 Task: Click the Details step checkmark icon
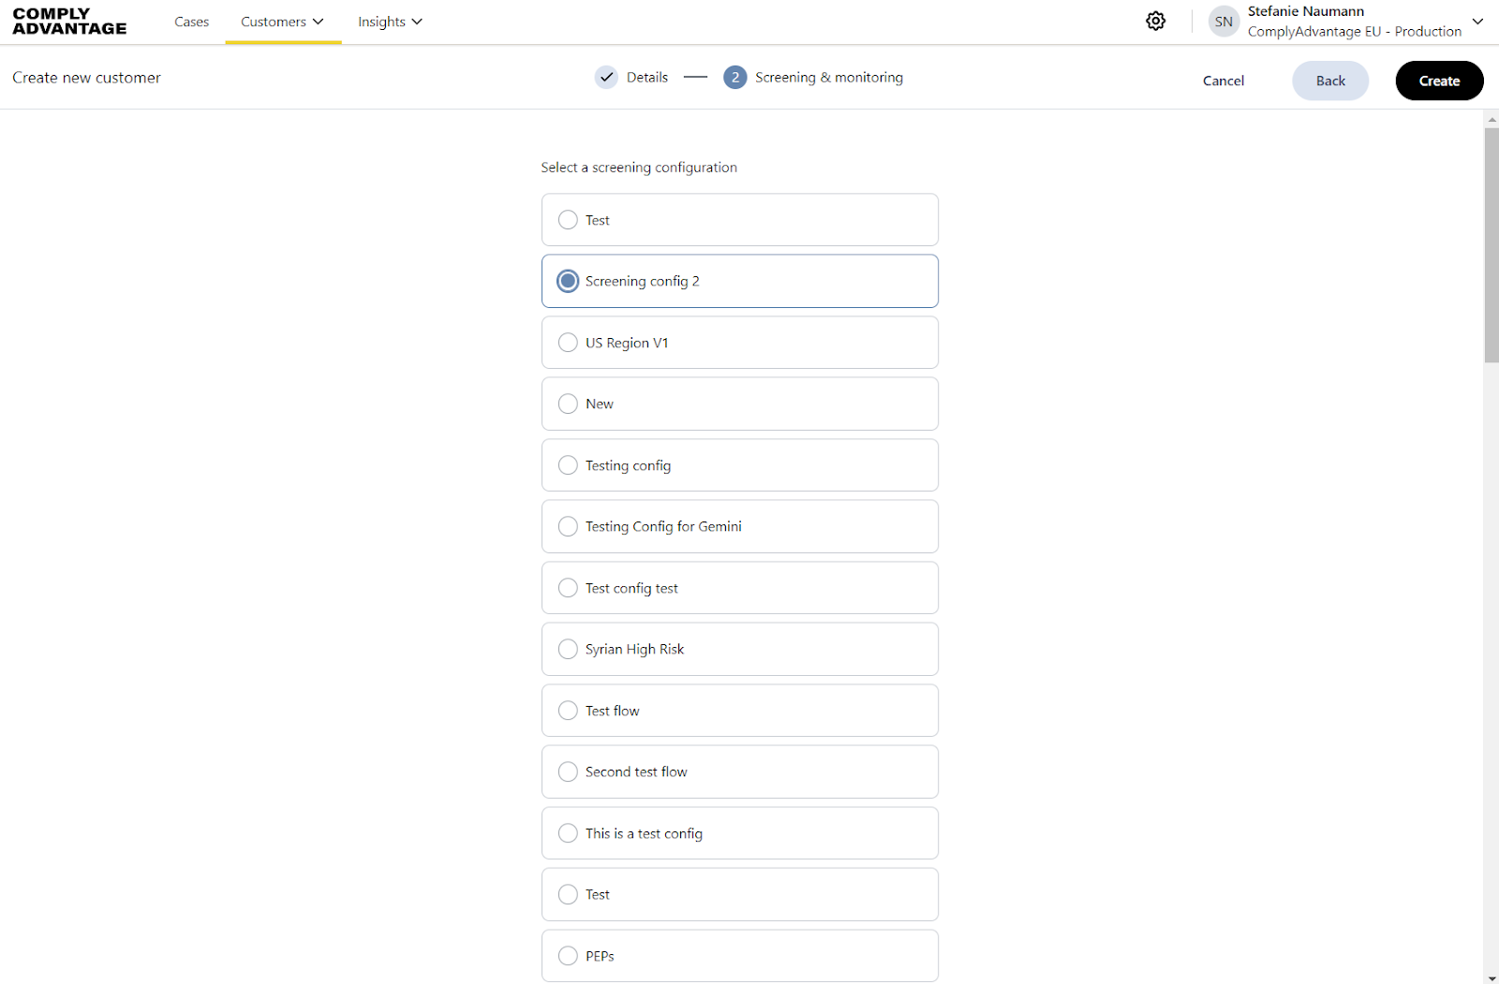click(606, 78)
